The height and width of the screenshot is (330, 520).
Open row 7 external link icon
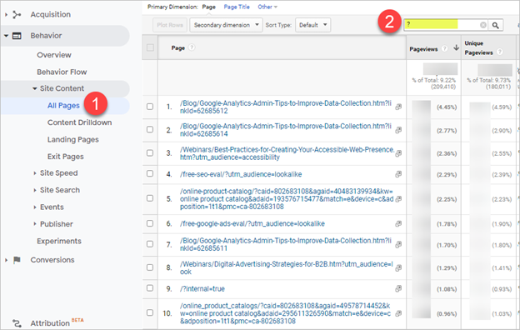tap(398, 244)
